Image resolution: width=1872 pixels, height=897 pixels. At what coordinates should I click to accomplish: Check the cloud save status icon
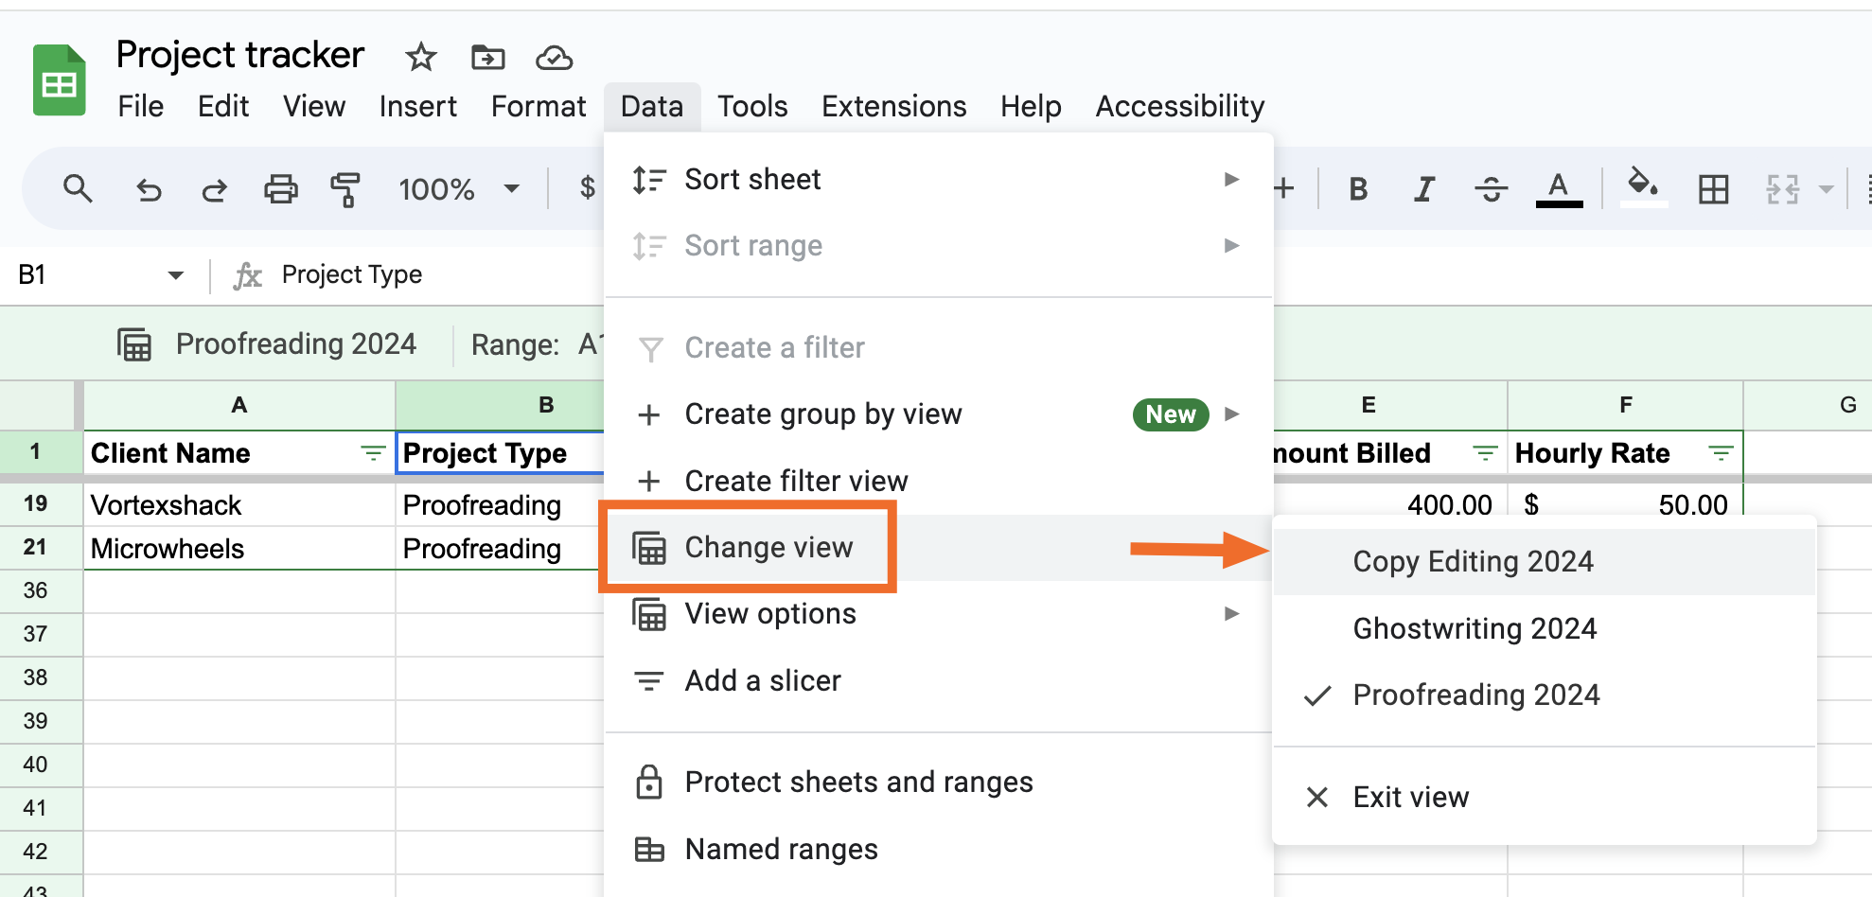555,59
